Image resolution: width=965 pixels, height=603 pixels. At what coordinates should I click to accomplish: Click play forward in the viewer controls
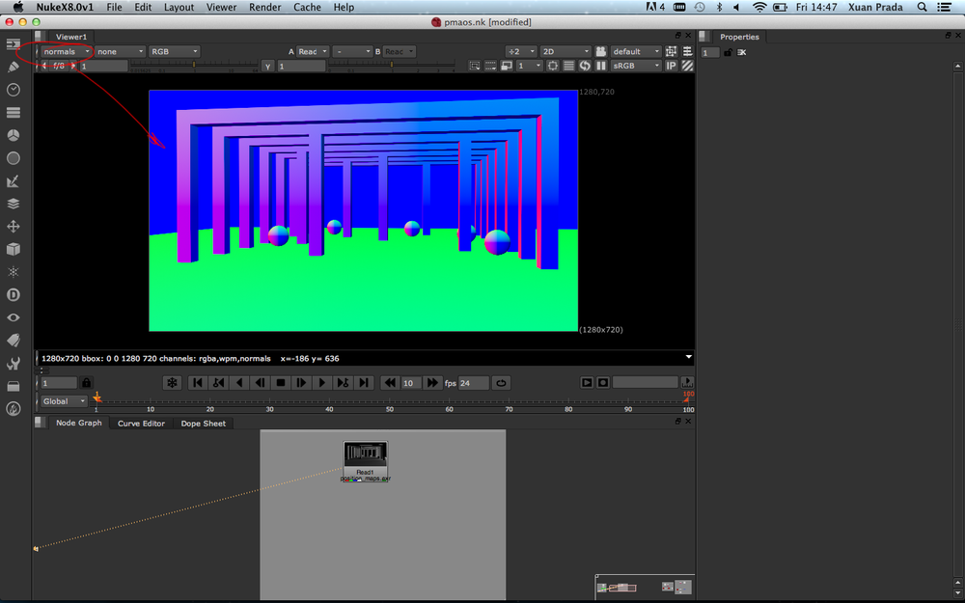pyautogui.click(x=322, y=383)
